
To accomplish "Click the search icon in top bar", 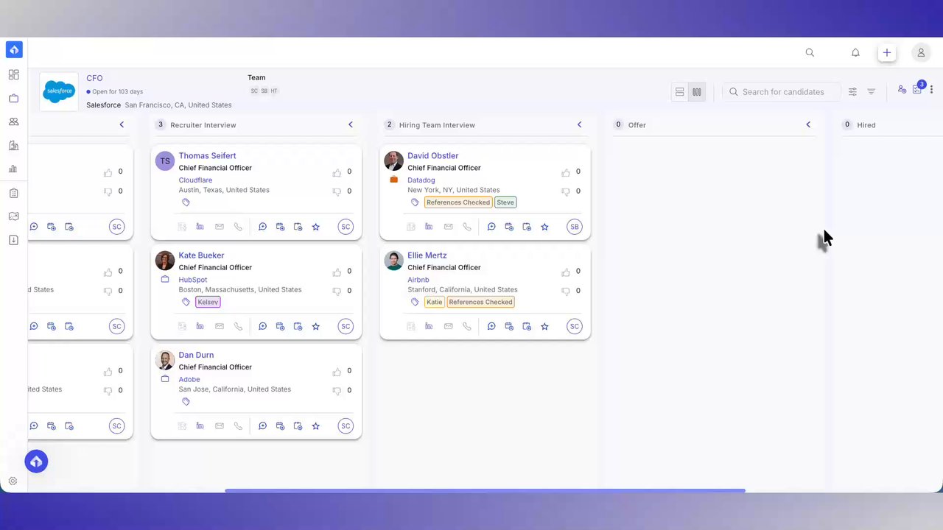I will click(x=810, y=53).
